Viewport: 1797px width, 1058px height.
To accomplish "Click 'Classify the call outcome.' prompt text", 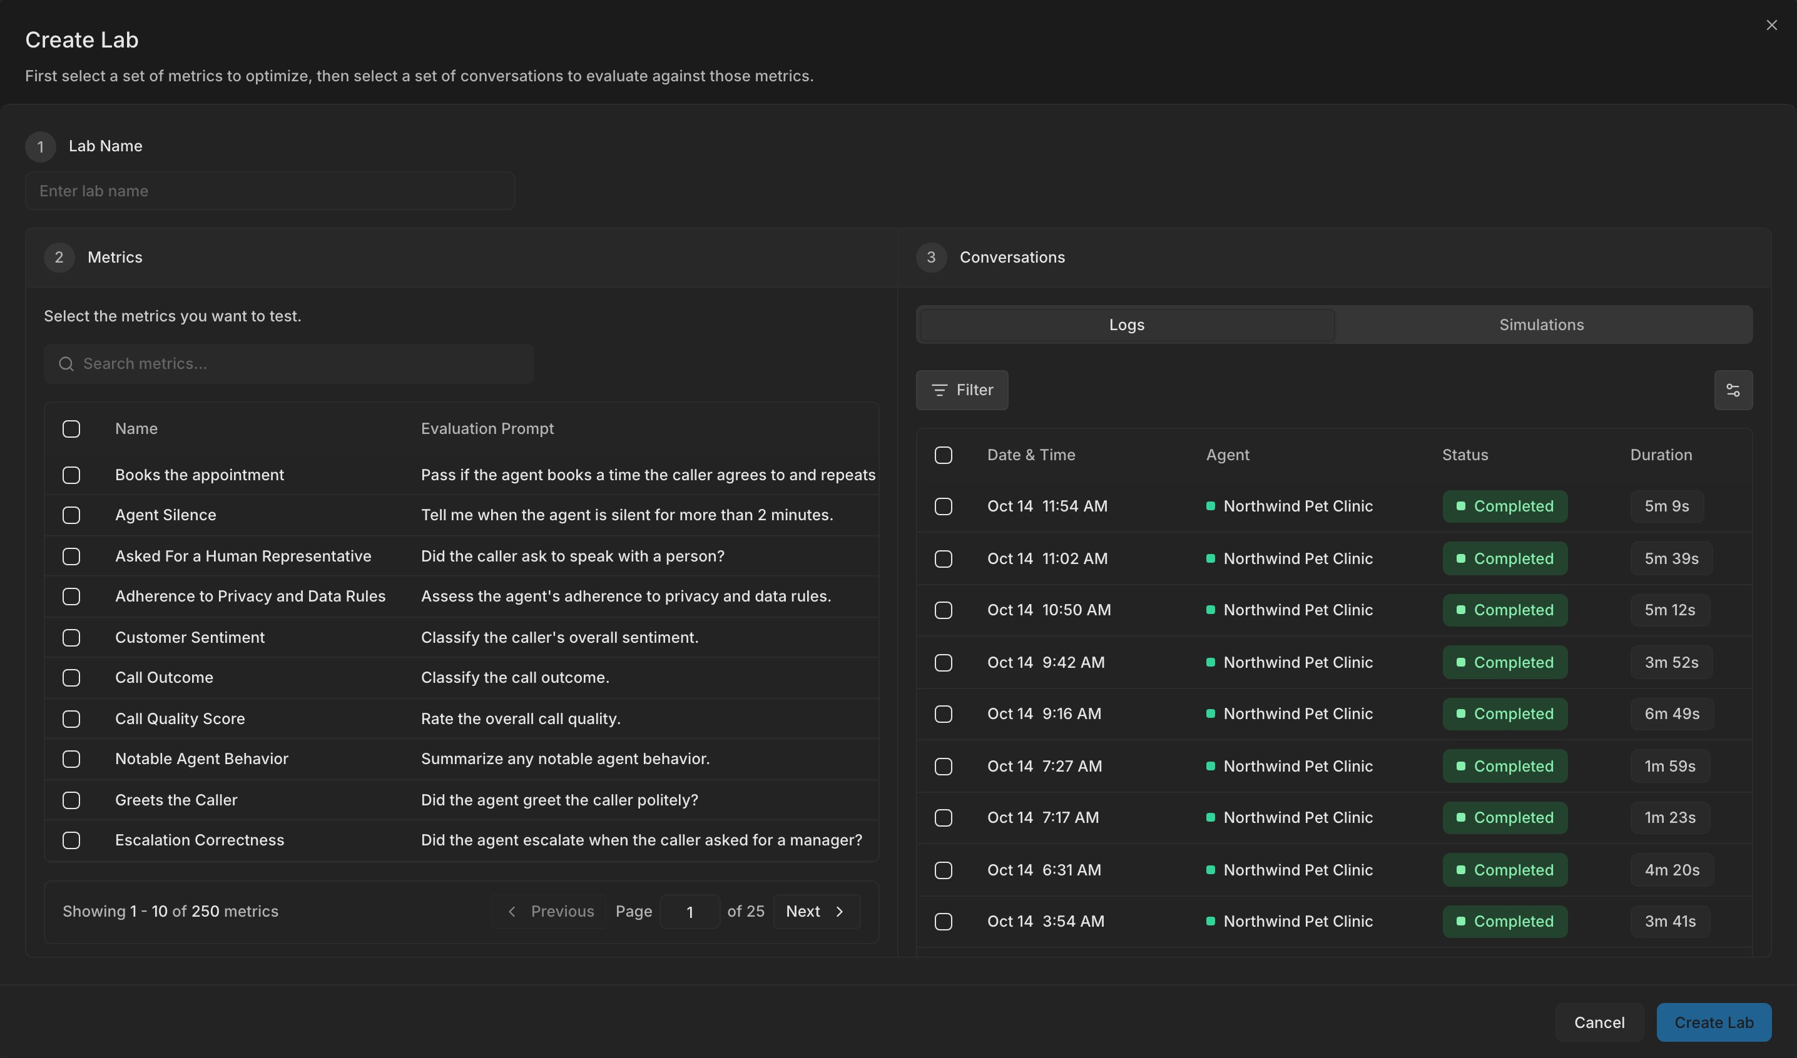I will point(515,677).
